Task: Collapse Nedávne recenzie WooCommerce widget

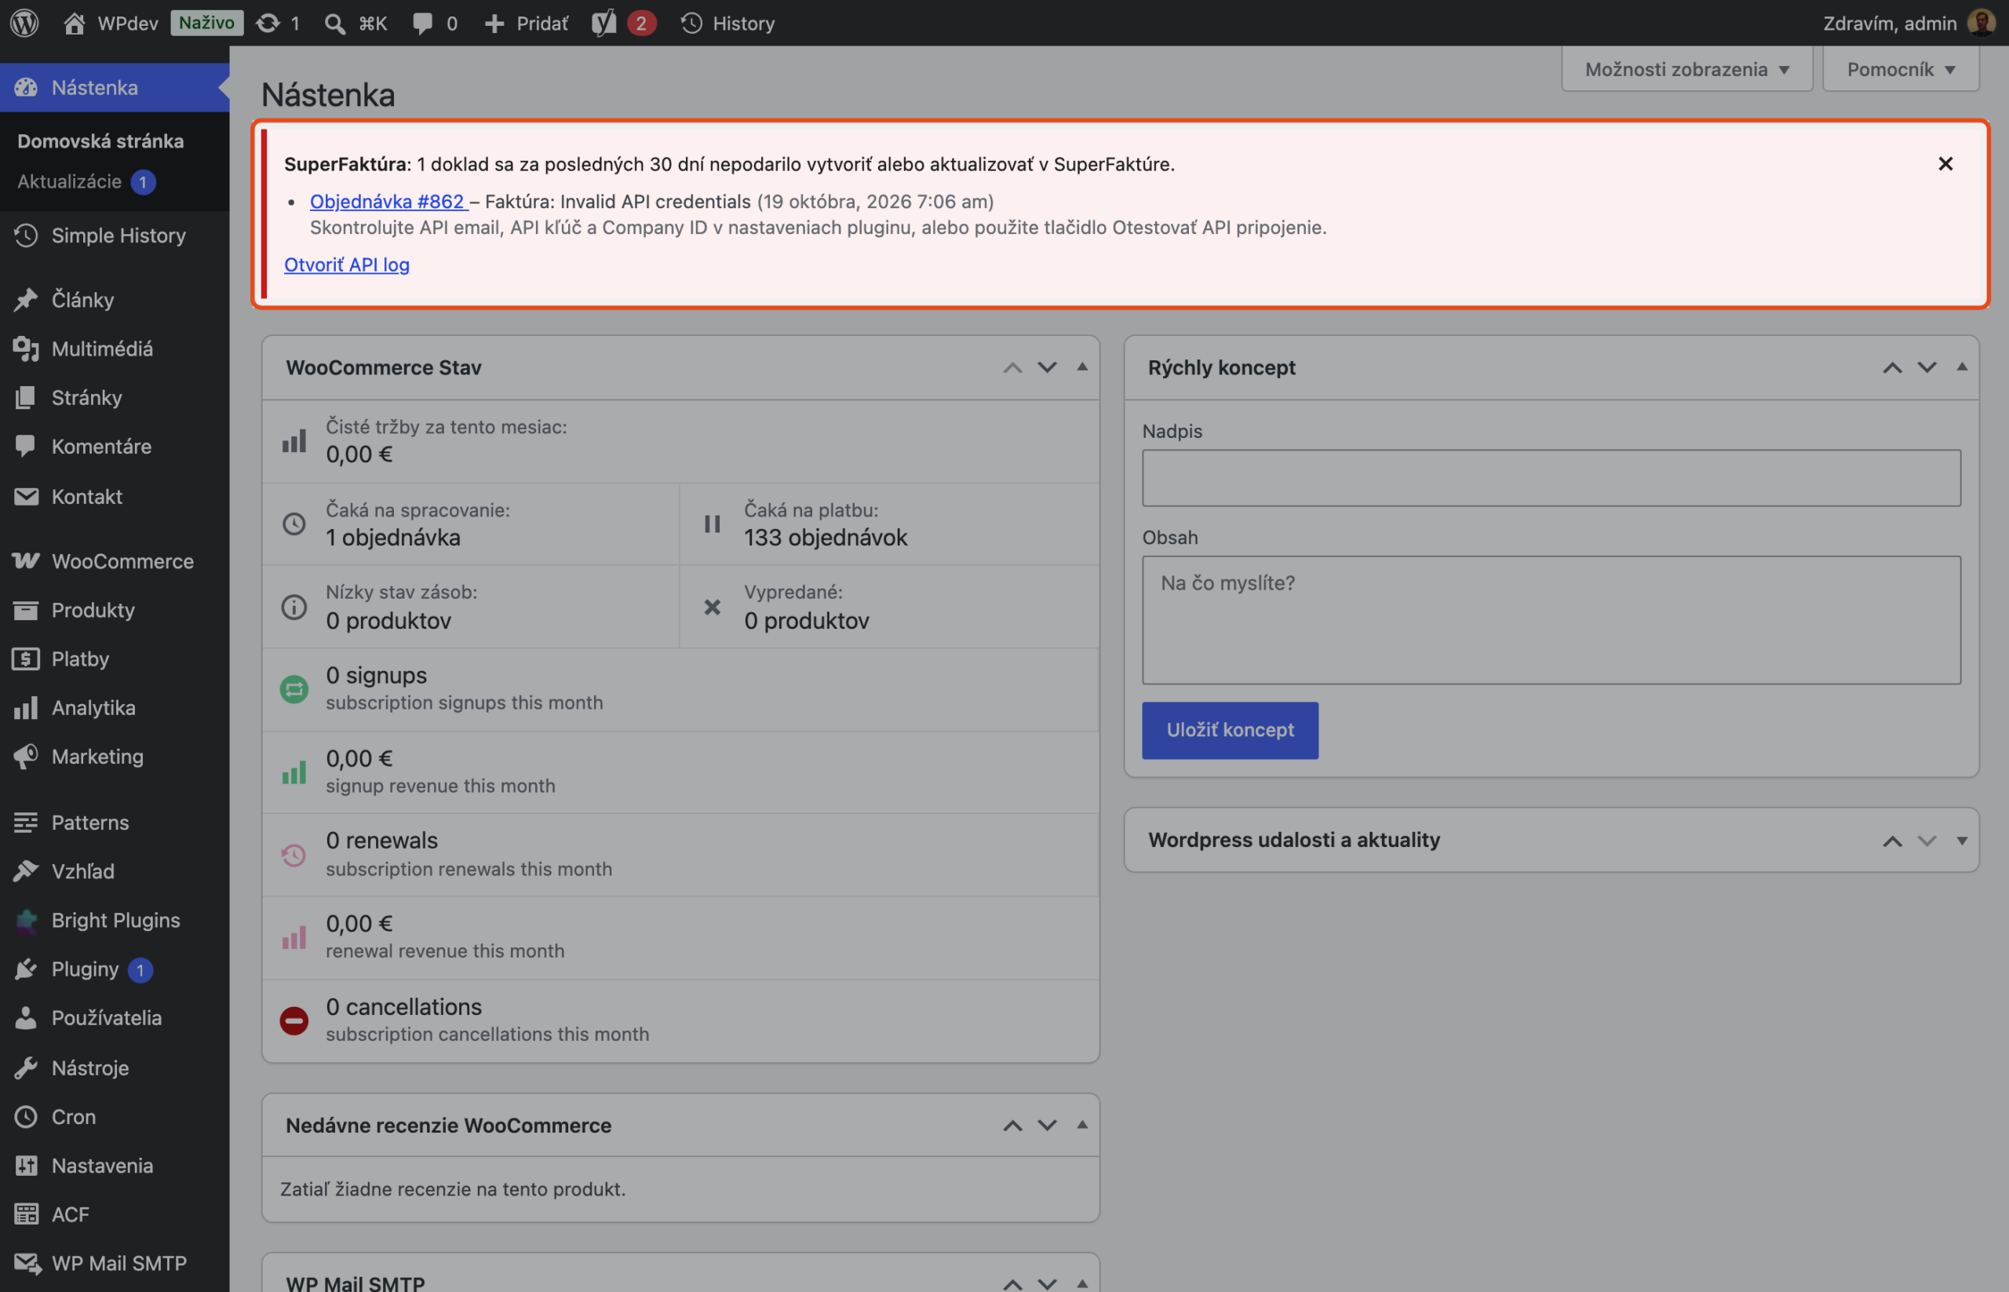Action: click(1082, 1124)
